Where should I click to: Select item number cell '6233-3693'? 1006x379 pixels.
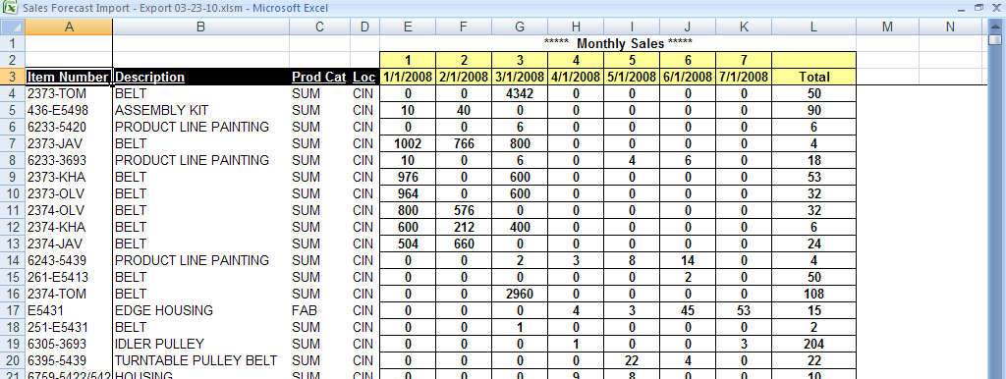pos(69,160)
